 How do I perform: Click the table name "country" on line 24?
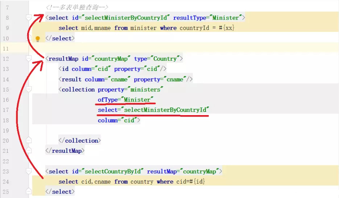(x=142, y=182)
